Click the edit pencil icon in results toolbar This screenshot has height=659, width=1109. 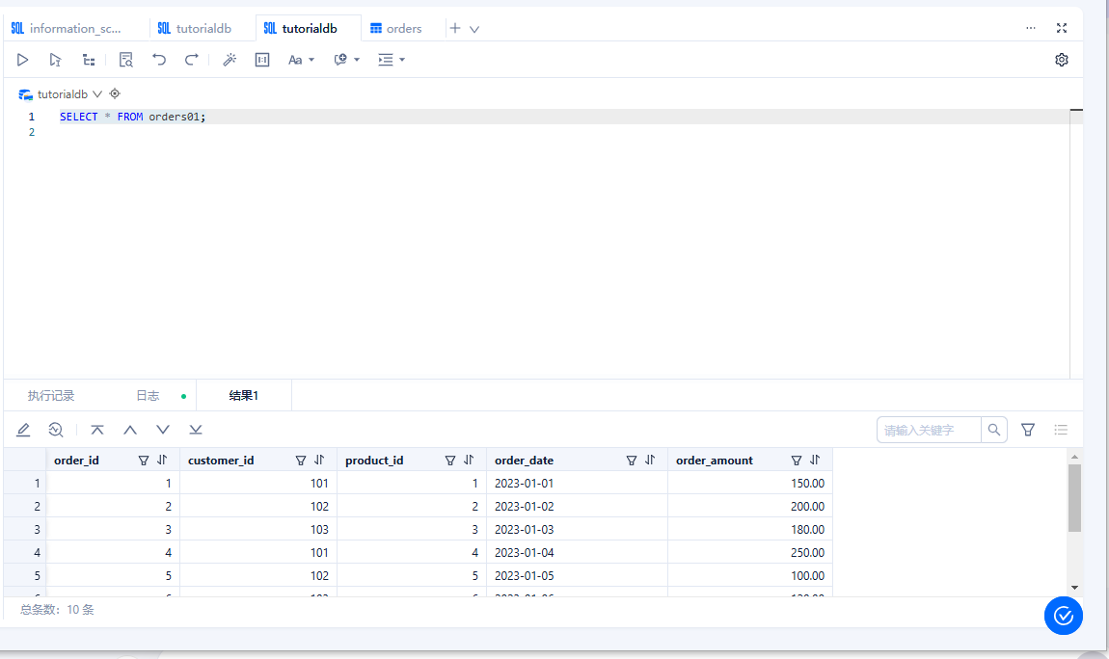tap(23, 430)
